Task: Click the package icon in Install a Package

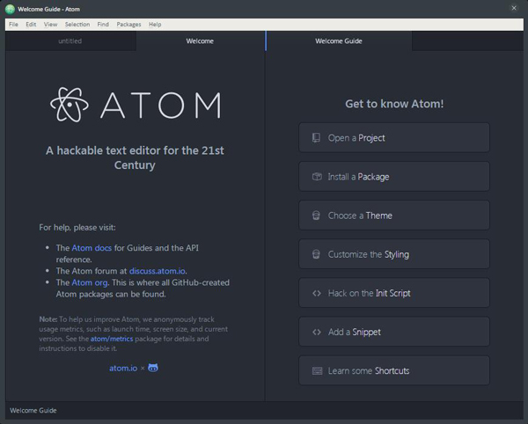Action: point(317,177)
